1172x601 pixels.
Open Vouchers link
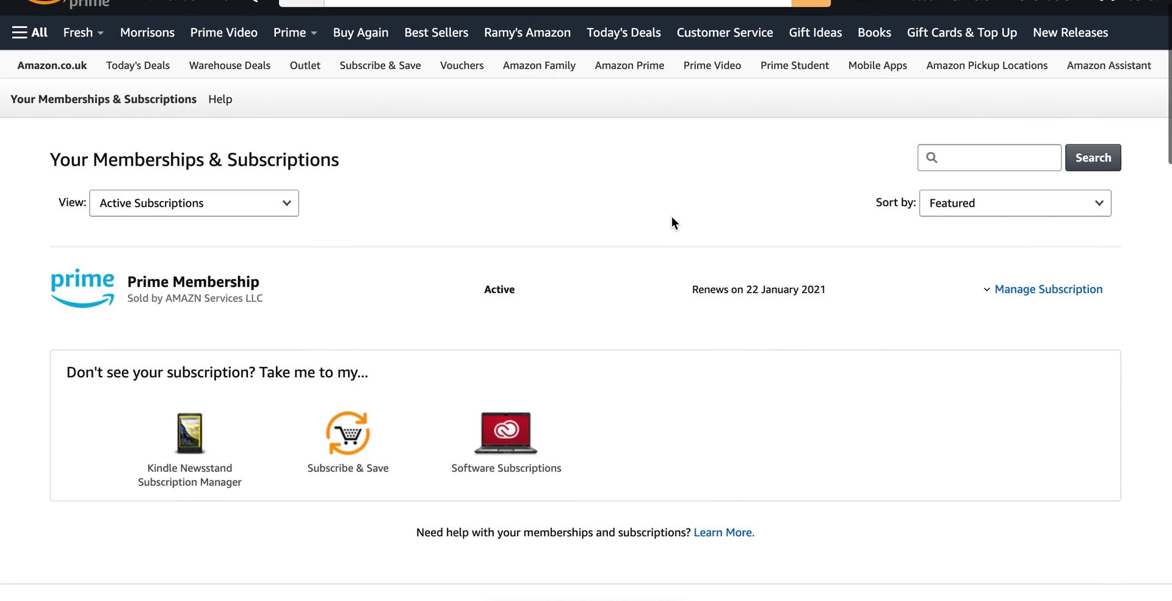(462, 65)
